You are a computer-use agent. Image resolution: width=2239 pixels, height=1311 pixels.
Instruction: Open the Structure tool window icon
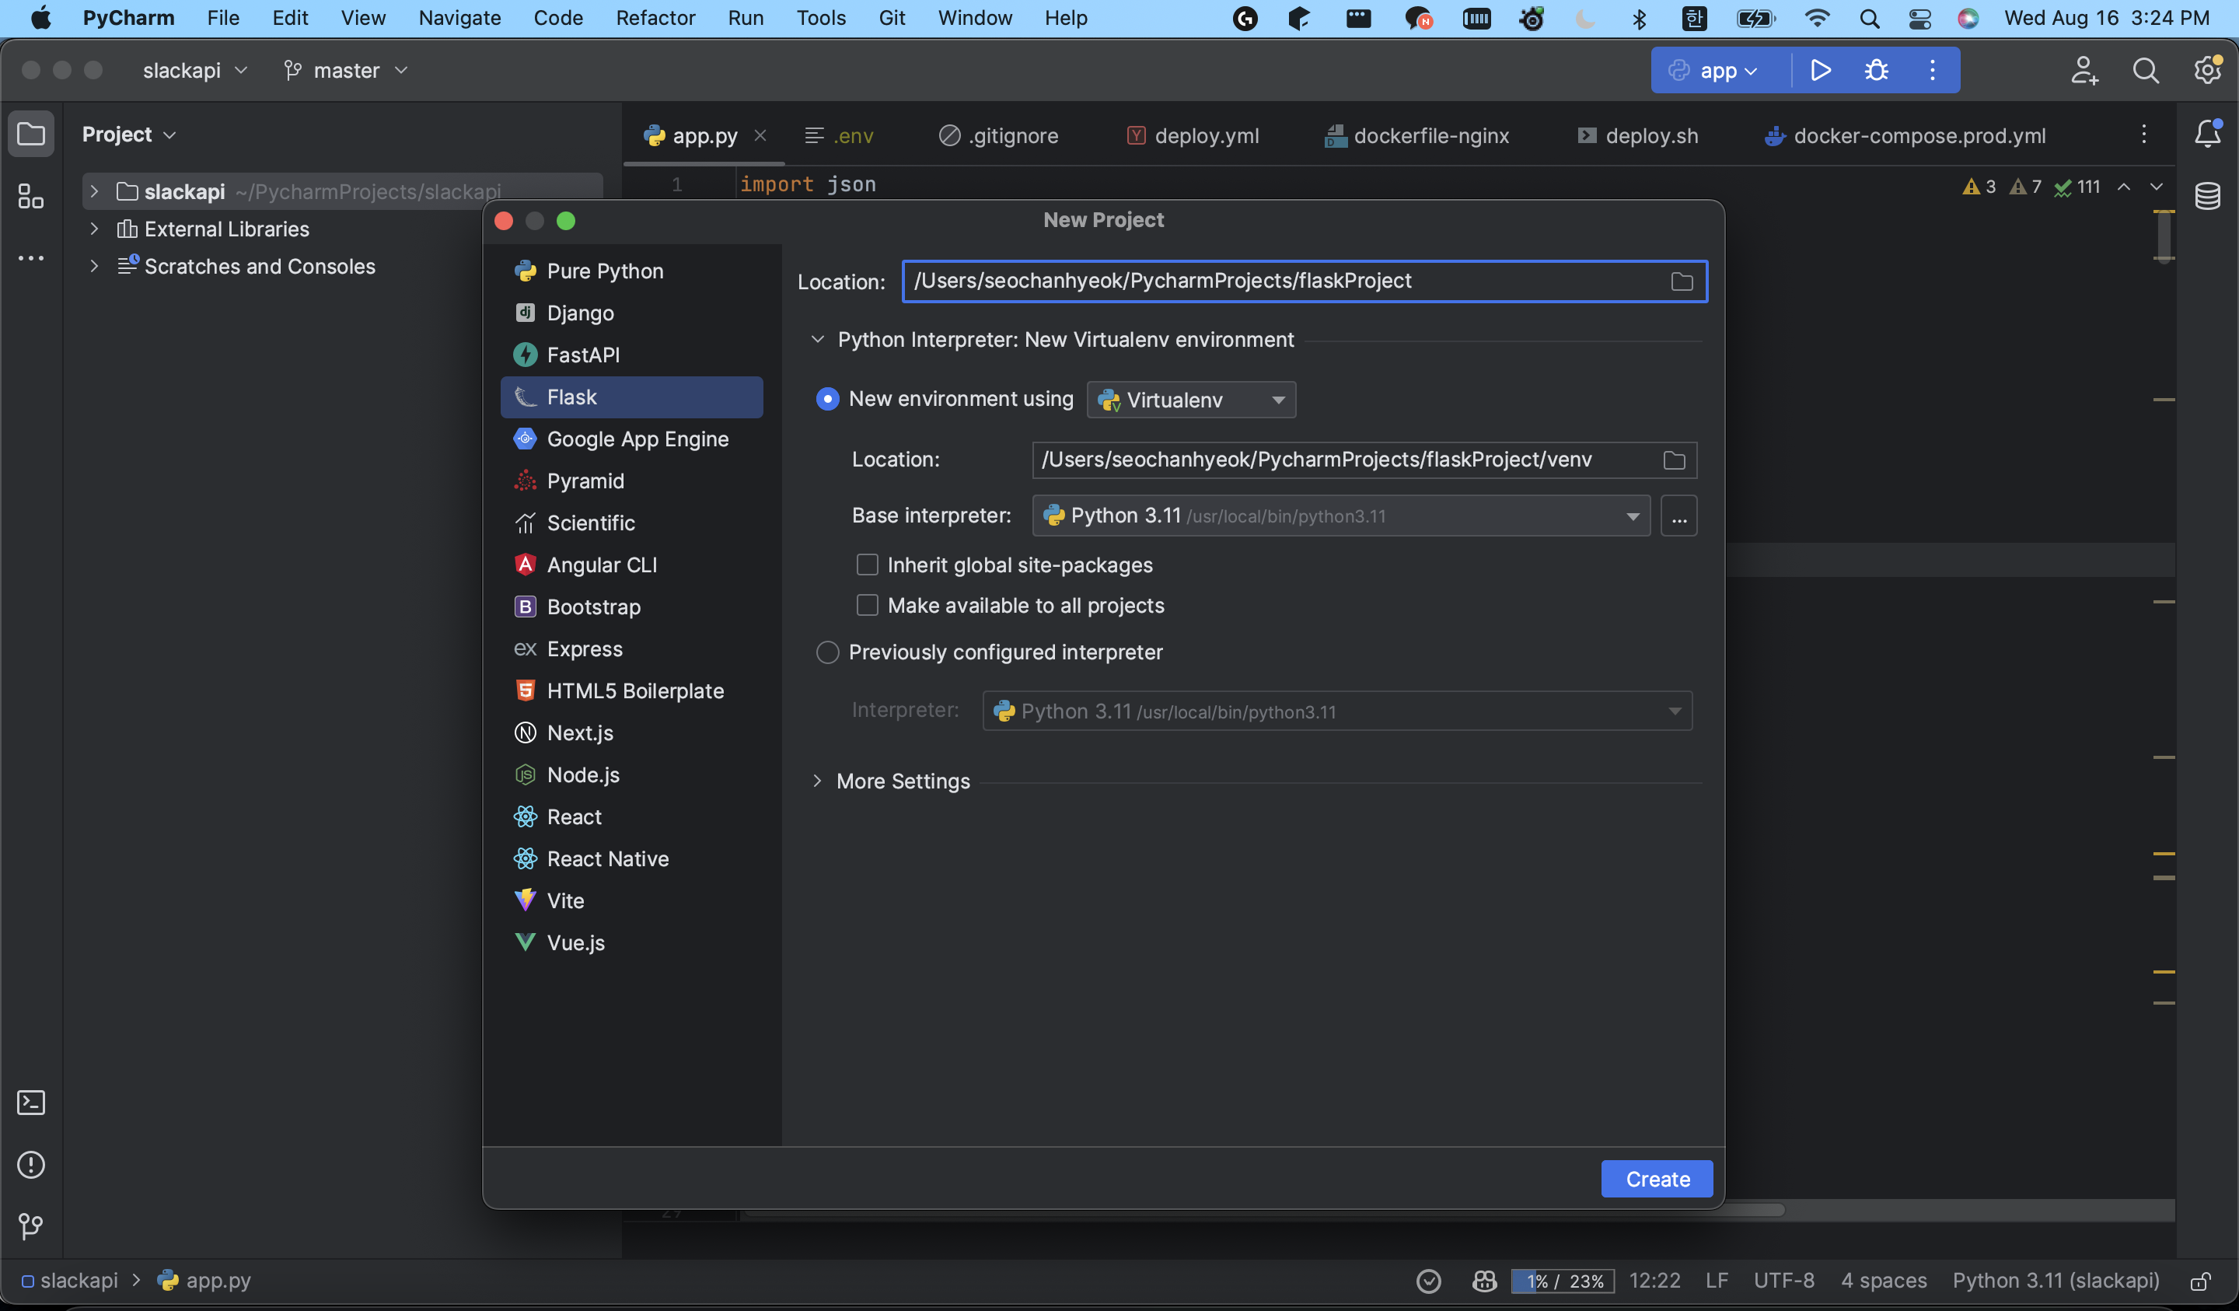(x=31, y=197)
